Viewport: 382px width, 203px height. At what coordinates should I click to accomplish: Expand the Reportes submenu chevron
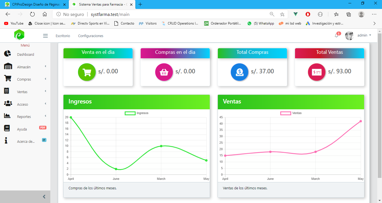coord(45,116)
